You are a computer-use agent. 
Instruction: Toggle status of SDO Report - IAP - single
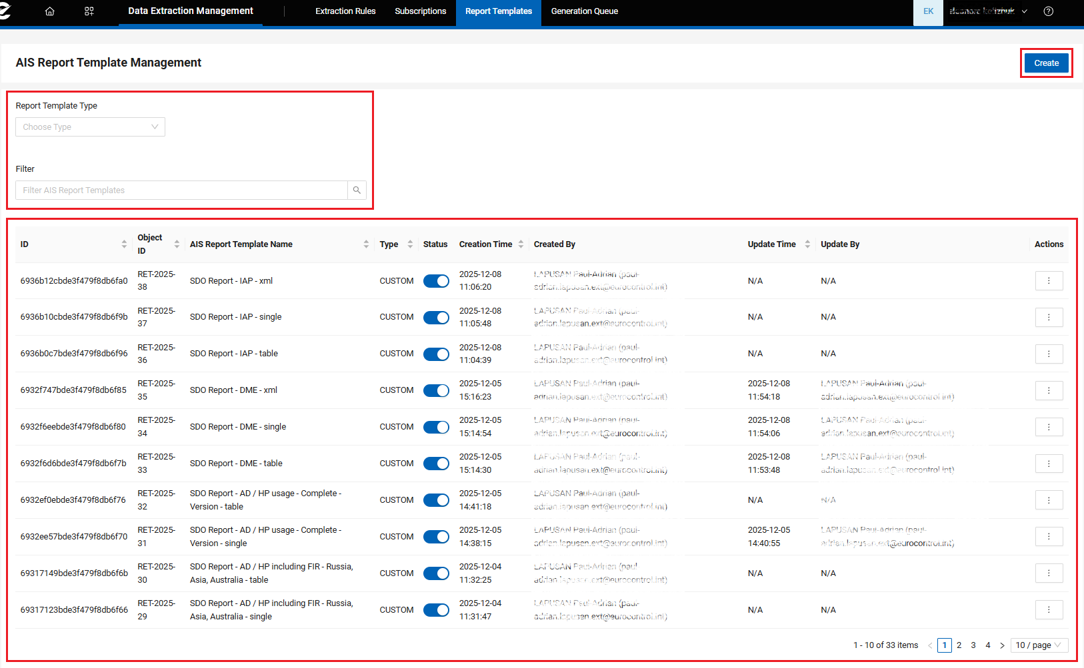436,318
